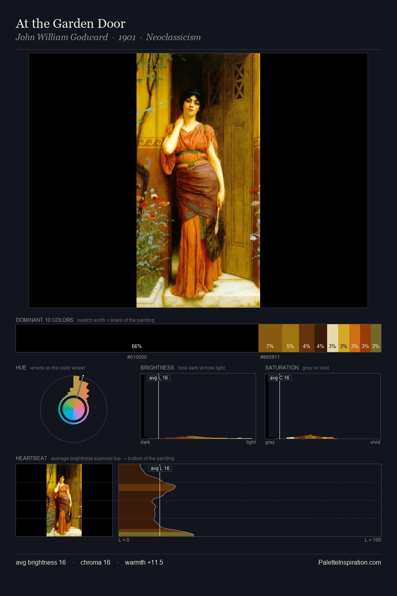Click the HEARTBEAT section heading

(31, 459)
